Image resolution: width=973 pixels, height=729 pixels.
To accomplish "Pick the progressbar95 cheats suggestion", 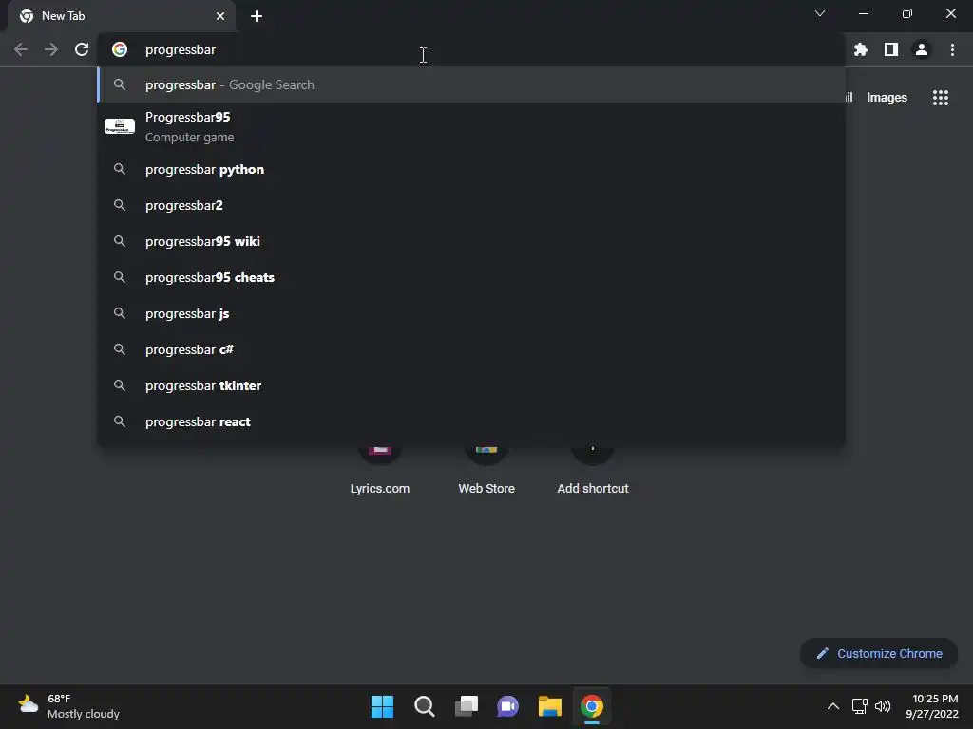I will (471, 277).
